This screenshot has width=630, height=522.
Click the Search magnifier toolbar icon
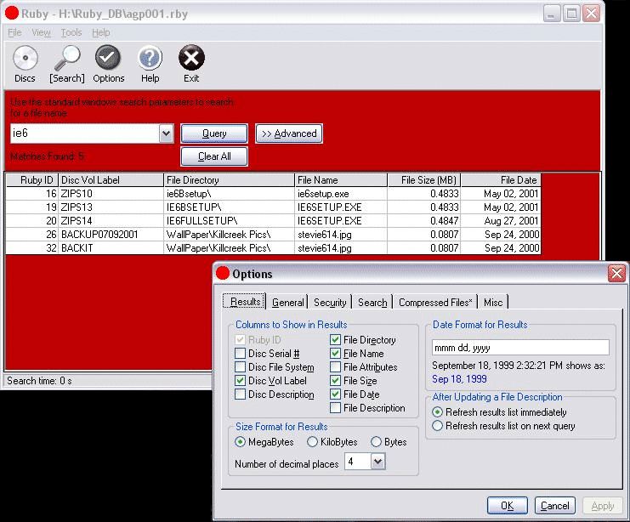coord(66,59)
